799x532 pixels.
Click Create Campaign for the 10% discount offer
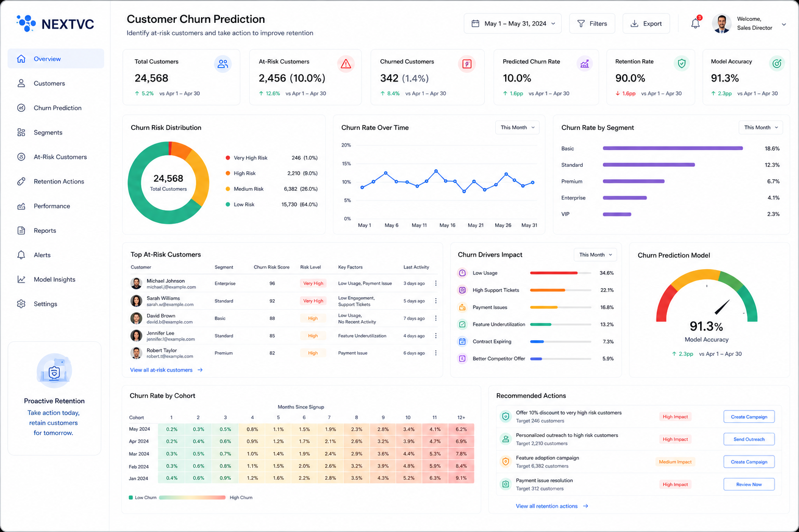(749, 417)
